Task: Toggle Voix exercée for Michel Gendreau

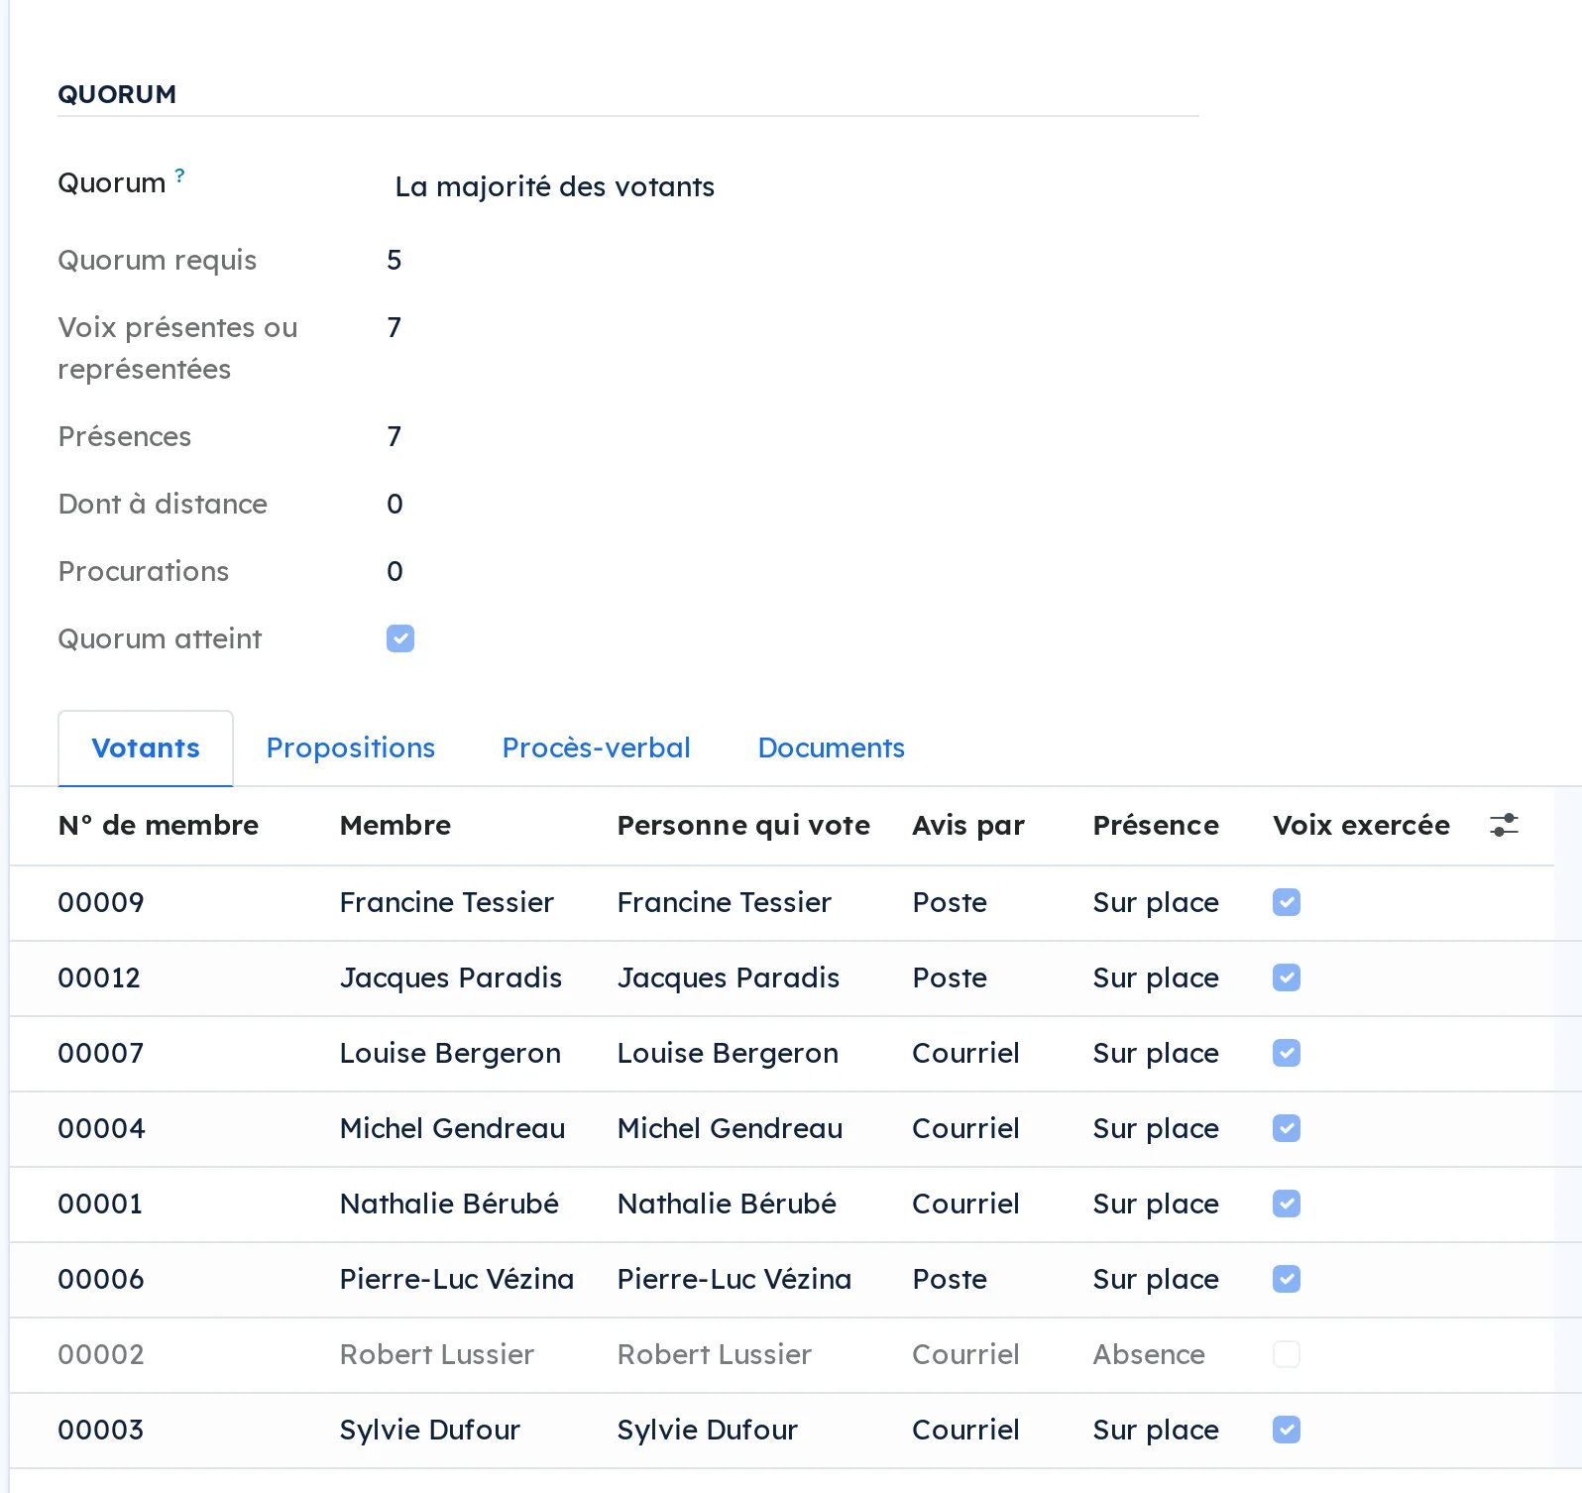Action: 1287,1128
